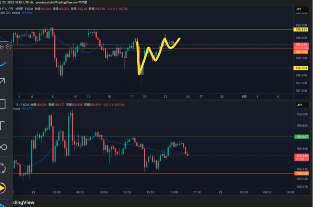Click the yellow 158.303 price label

(x=301, y=68)
